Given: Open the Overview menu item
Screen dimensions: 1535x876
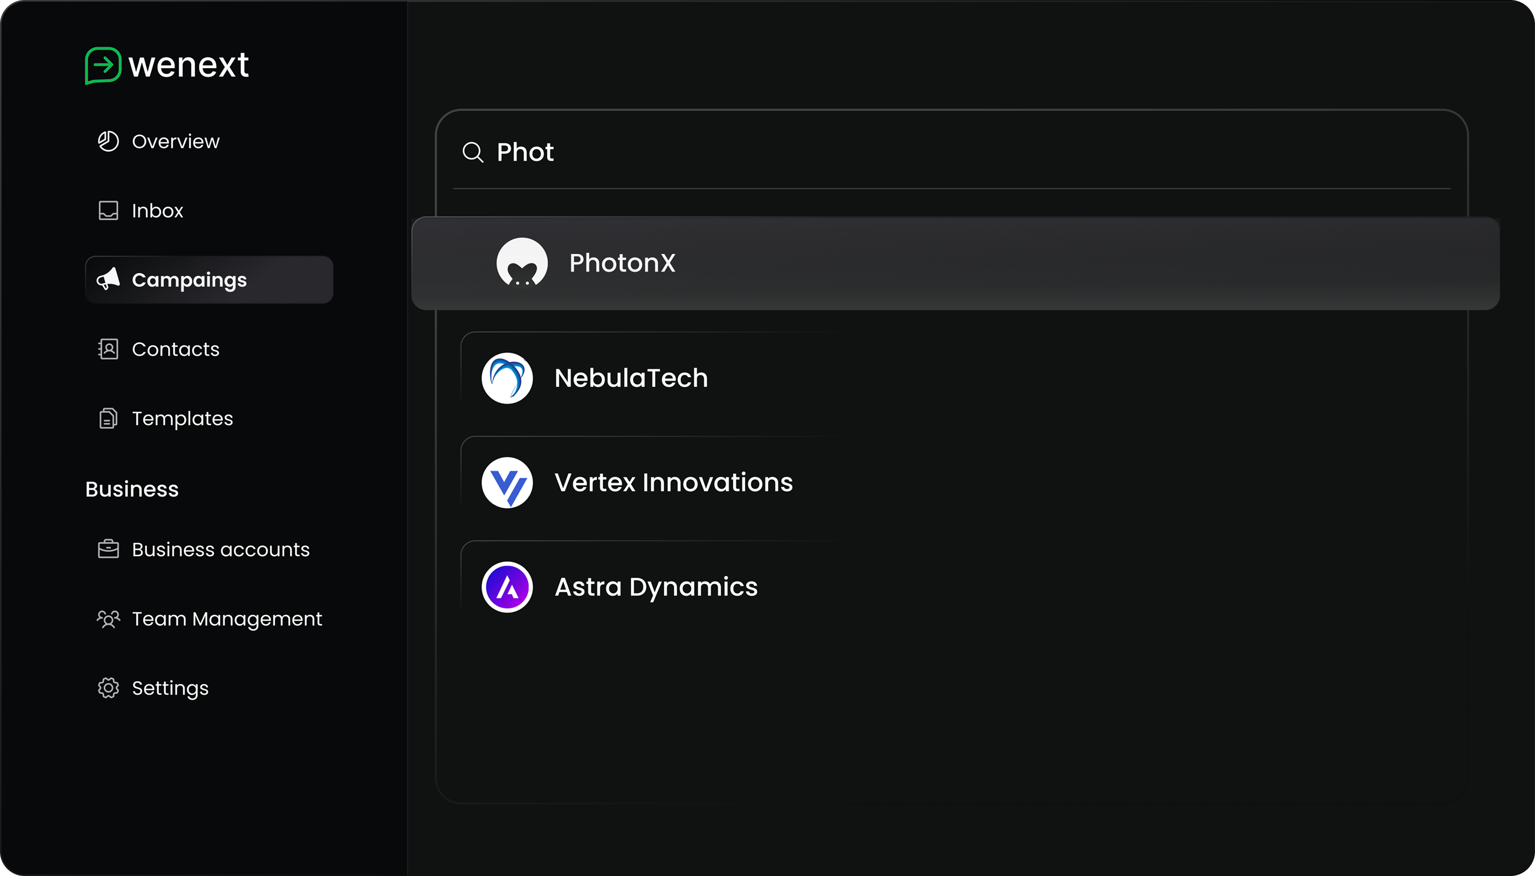Looking at the screenshot, I should (175, 141).
